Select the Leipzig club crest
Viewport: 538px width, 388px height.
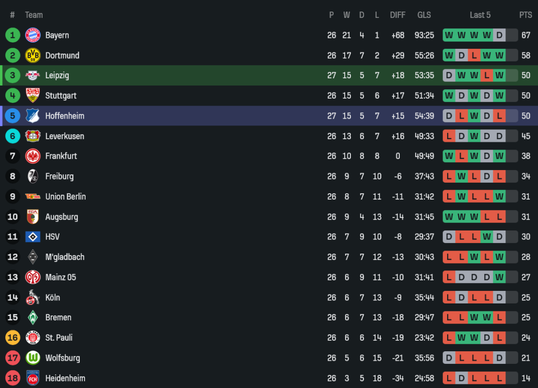33,76
